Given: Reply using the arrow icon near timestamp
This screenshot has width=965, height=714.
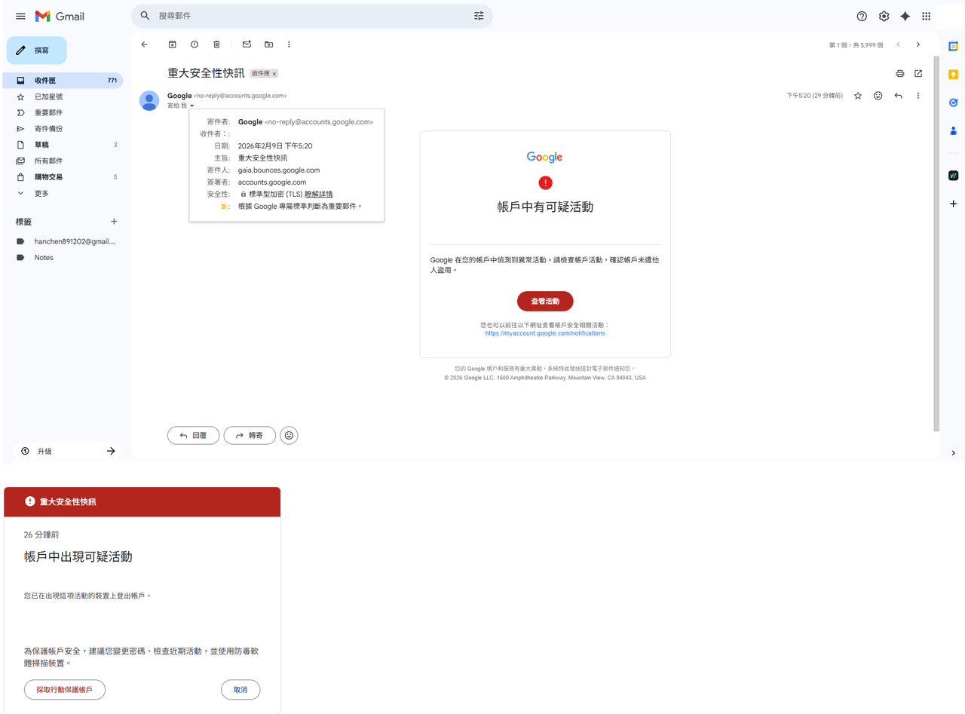Looking at the screenshot, I should [x=898, y=96].
